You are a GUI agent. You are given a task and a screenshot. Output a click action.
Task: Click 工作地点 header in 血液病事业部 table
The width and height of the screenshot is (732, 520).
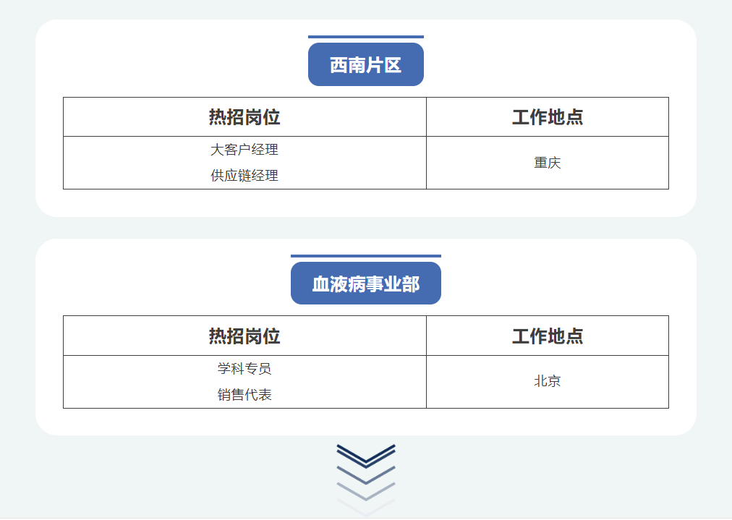pyautogui.click(x=547, y=336)
